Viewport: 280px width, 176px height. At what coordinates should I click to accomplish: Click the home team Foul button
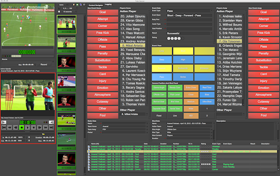click(103, 115)
